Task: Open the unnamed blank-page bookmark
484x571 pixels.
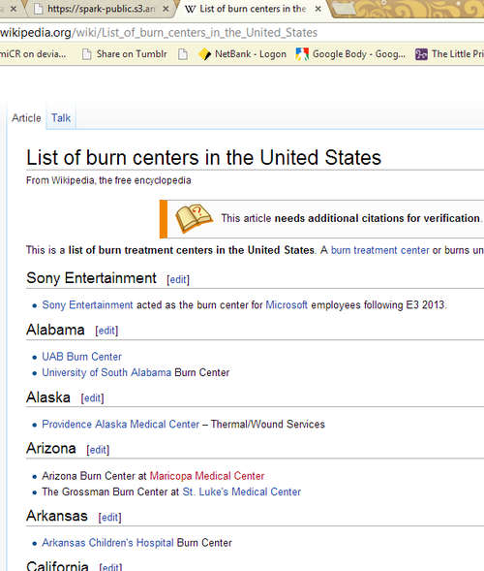Action: pyautogui.click(x=183, y=54)
